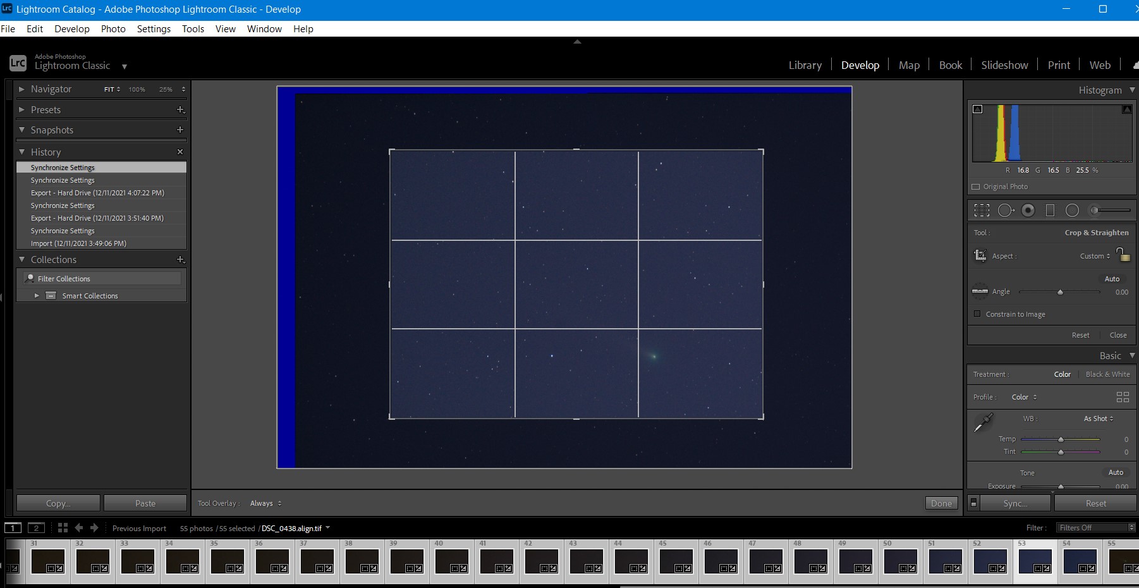Open the Photo menu
The image size is (1139, 588).
113,29
